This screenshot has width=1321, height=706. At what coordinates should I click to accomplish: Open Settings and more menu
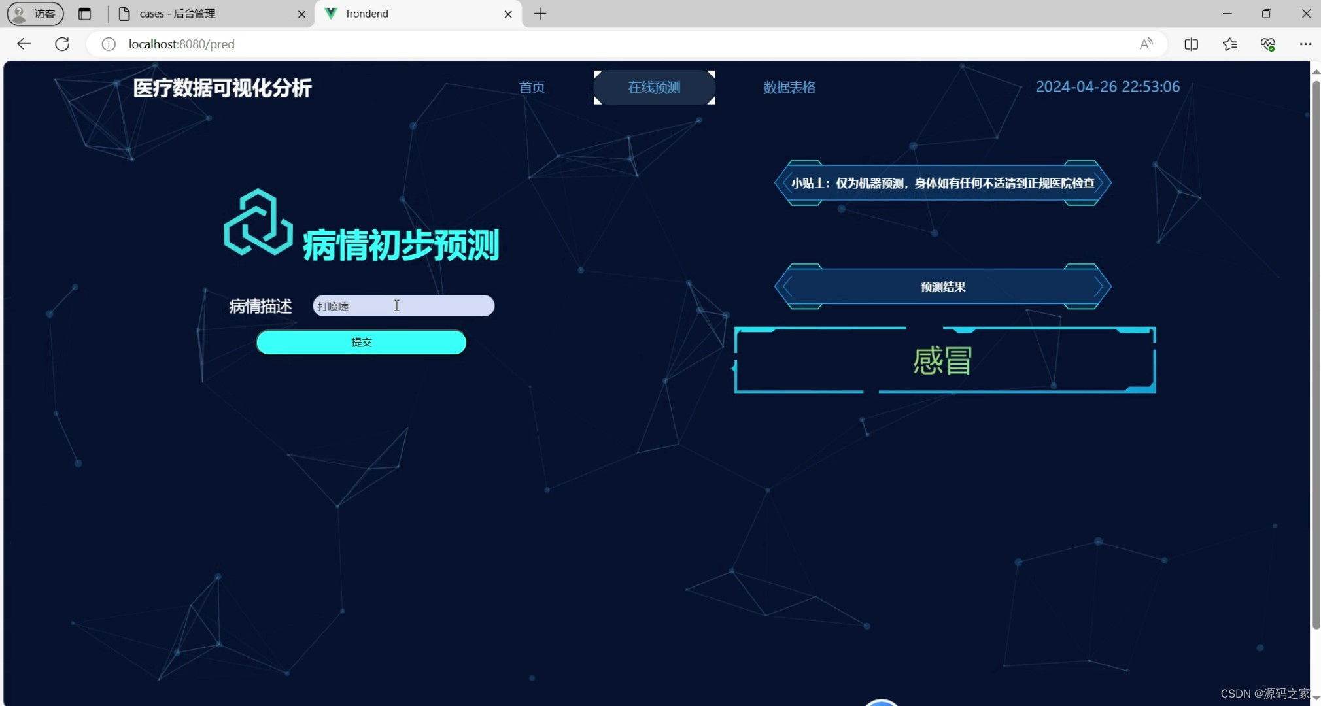pyautogui.click(x=1306, y=44)
